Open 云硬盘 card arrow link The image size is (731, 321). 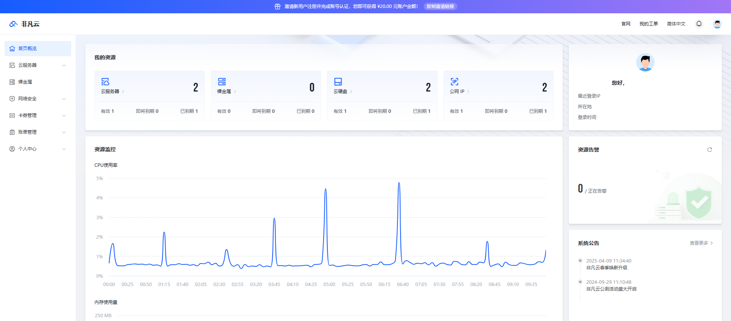[351, 92]
